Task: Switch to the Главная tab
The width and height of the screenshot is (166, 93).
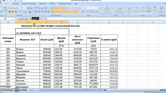Action: (x=6, y=4)
